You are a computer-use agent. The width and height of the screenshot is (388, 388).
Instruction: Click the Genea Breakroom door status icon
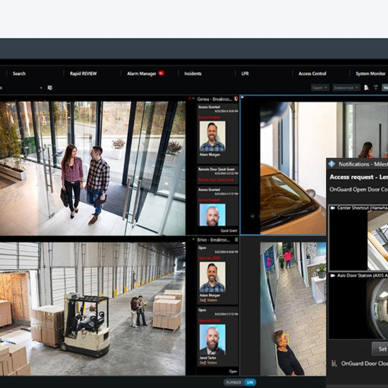click(x=236, y=99)
